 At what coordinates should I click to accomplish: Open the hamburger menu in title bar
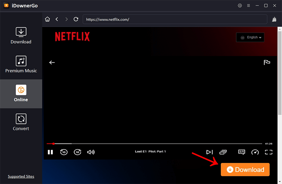point(249,6)
